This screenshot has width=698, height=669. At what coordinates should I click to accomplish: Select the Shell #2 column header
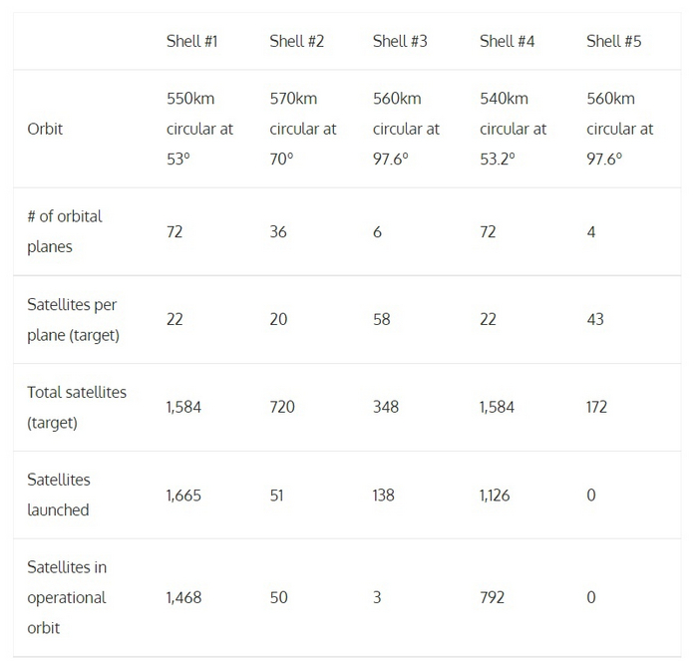[x=296, y=41]
